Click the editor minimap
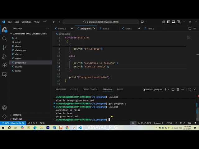 click(x=189, y=37)
